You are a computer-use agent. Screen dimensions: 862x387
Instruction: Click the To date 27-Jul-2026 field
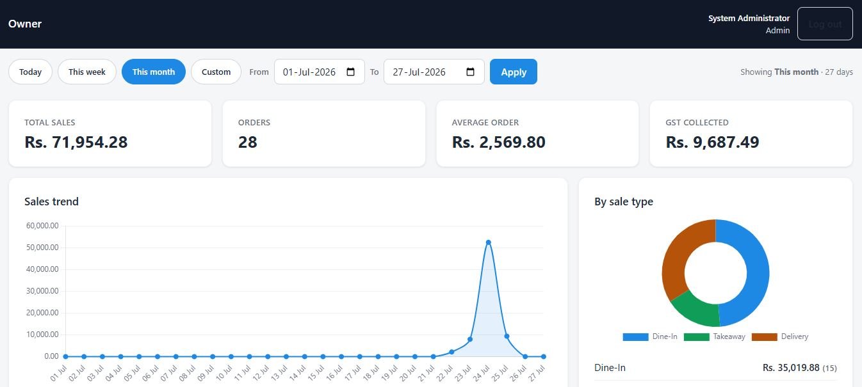click(x=434, y=72)
